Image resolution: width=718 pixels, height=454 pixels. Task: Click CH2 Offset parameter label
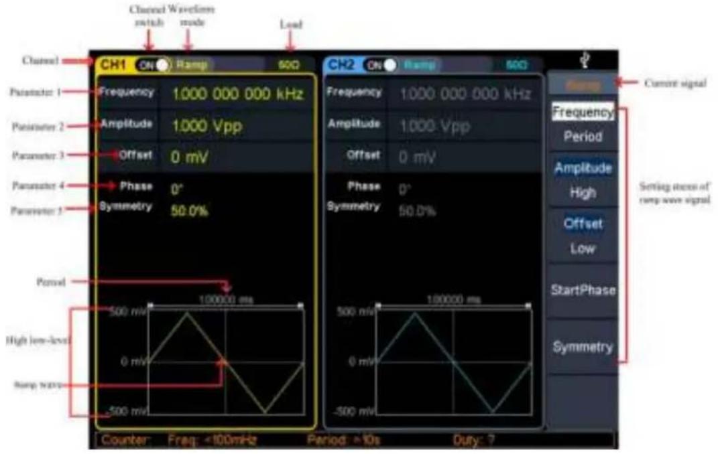(x=363, y=155)
